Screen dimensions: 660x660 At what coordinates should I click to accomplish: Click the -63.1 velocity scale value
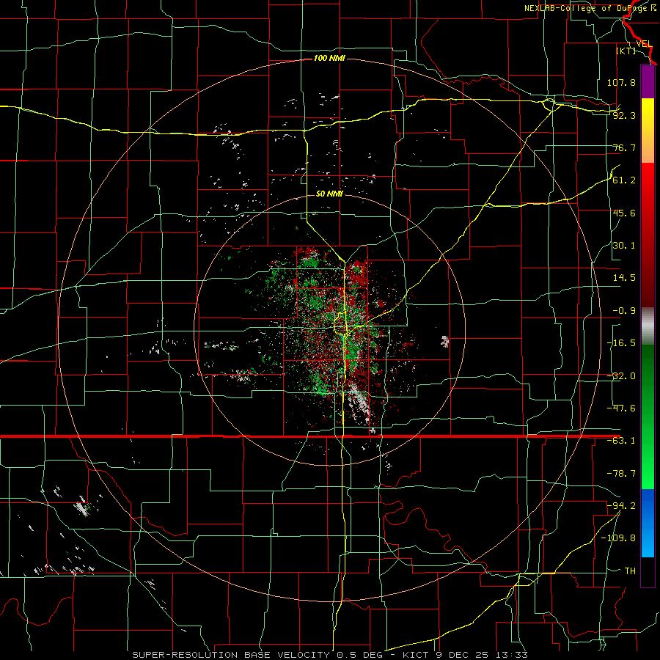(621, 441)
